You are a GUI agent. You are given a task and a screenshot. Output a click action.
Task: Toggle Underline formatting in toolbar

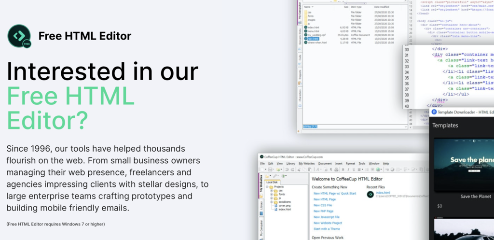[x=354, y=169]
